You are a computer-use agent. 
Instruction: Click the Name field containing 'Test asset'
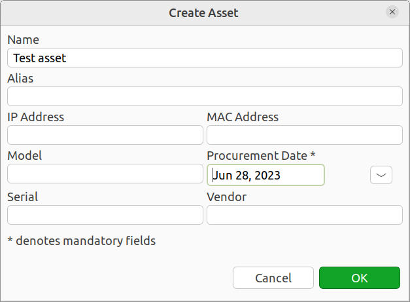(205, 58)
